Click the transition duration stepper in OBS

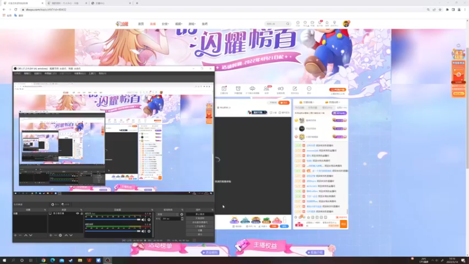[182, 219]
